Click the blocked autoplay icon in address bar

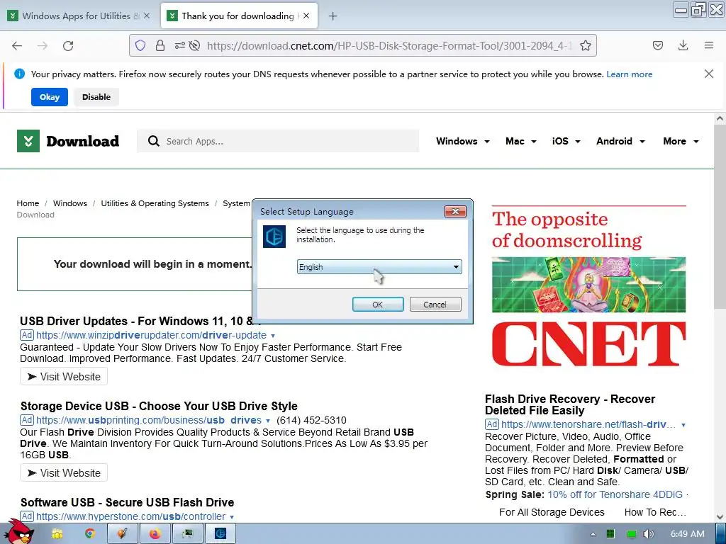(195, 45)
